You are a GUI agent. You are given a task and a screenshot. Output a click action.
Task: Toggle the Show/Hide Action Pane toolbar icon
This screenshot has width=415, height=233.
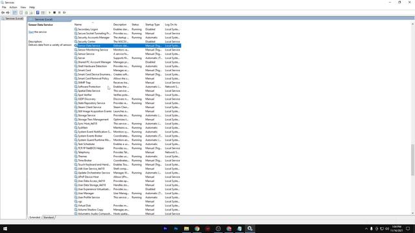click(43, 12)
